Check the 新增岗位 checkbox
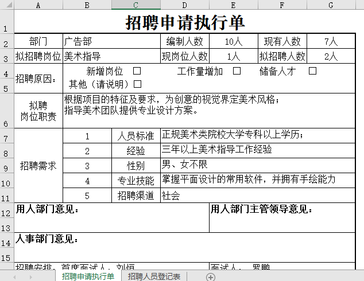Image resolution: width=364 pixels, height=281 pixels. click(137, 71)
